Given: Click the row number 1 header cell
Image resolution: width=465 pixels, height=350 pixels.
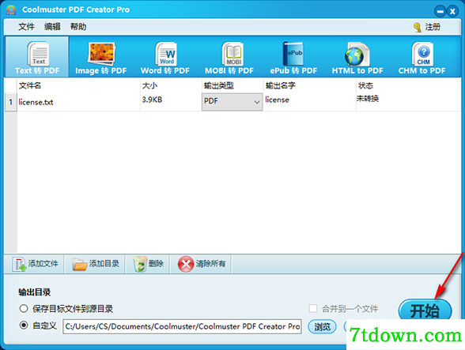Looking at the screenshot, I should click(11, 102).
